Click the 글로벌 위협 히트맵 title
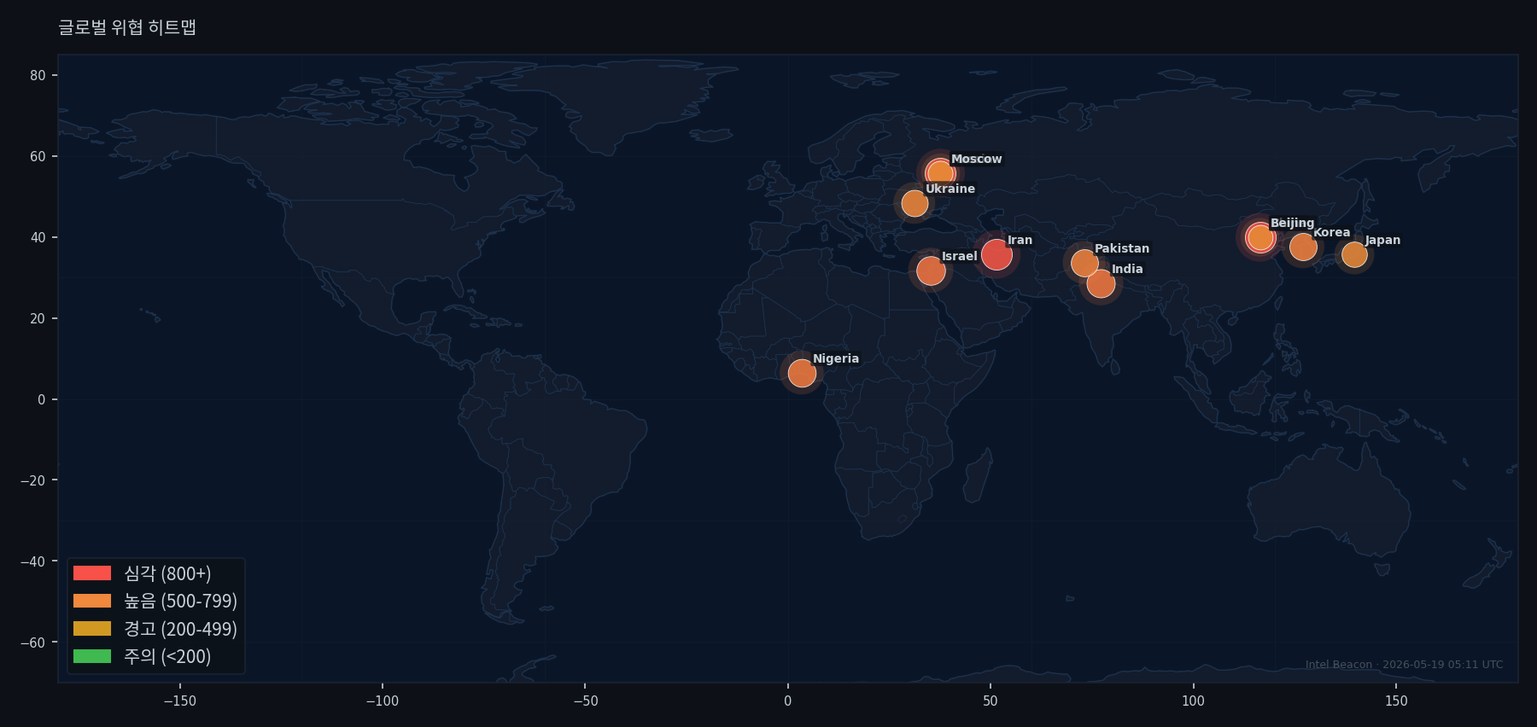Screen dimensions: 1537x727 click(x=127, y=27)
